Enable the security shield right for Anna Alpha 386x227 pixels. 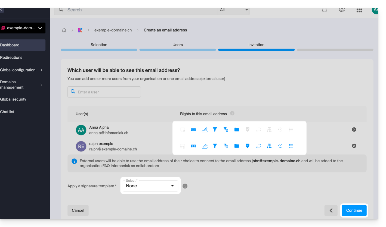(248, 130)
